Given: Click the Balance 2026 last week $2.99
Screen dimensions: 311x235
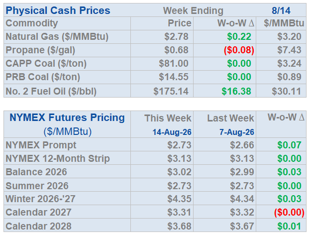Looking at the screenshot, I should click(x=242, y=172).
